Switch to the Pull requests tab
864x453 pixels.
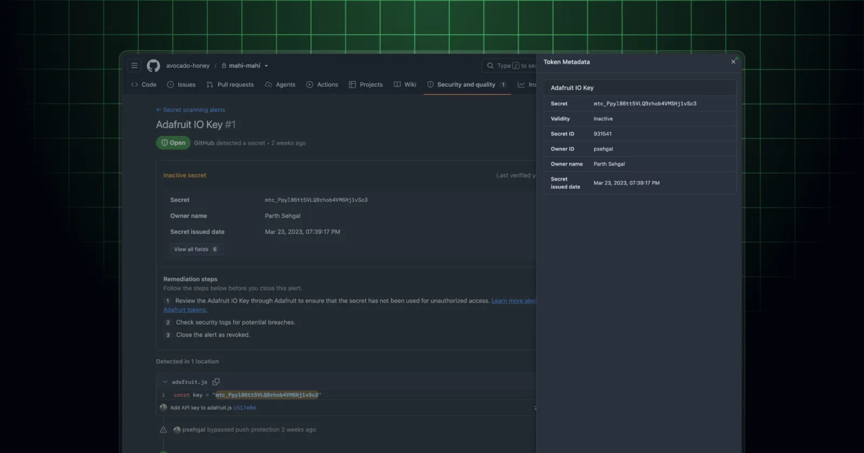(230, 85)
